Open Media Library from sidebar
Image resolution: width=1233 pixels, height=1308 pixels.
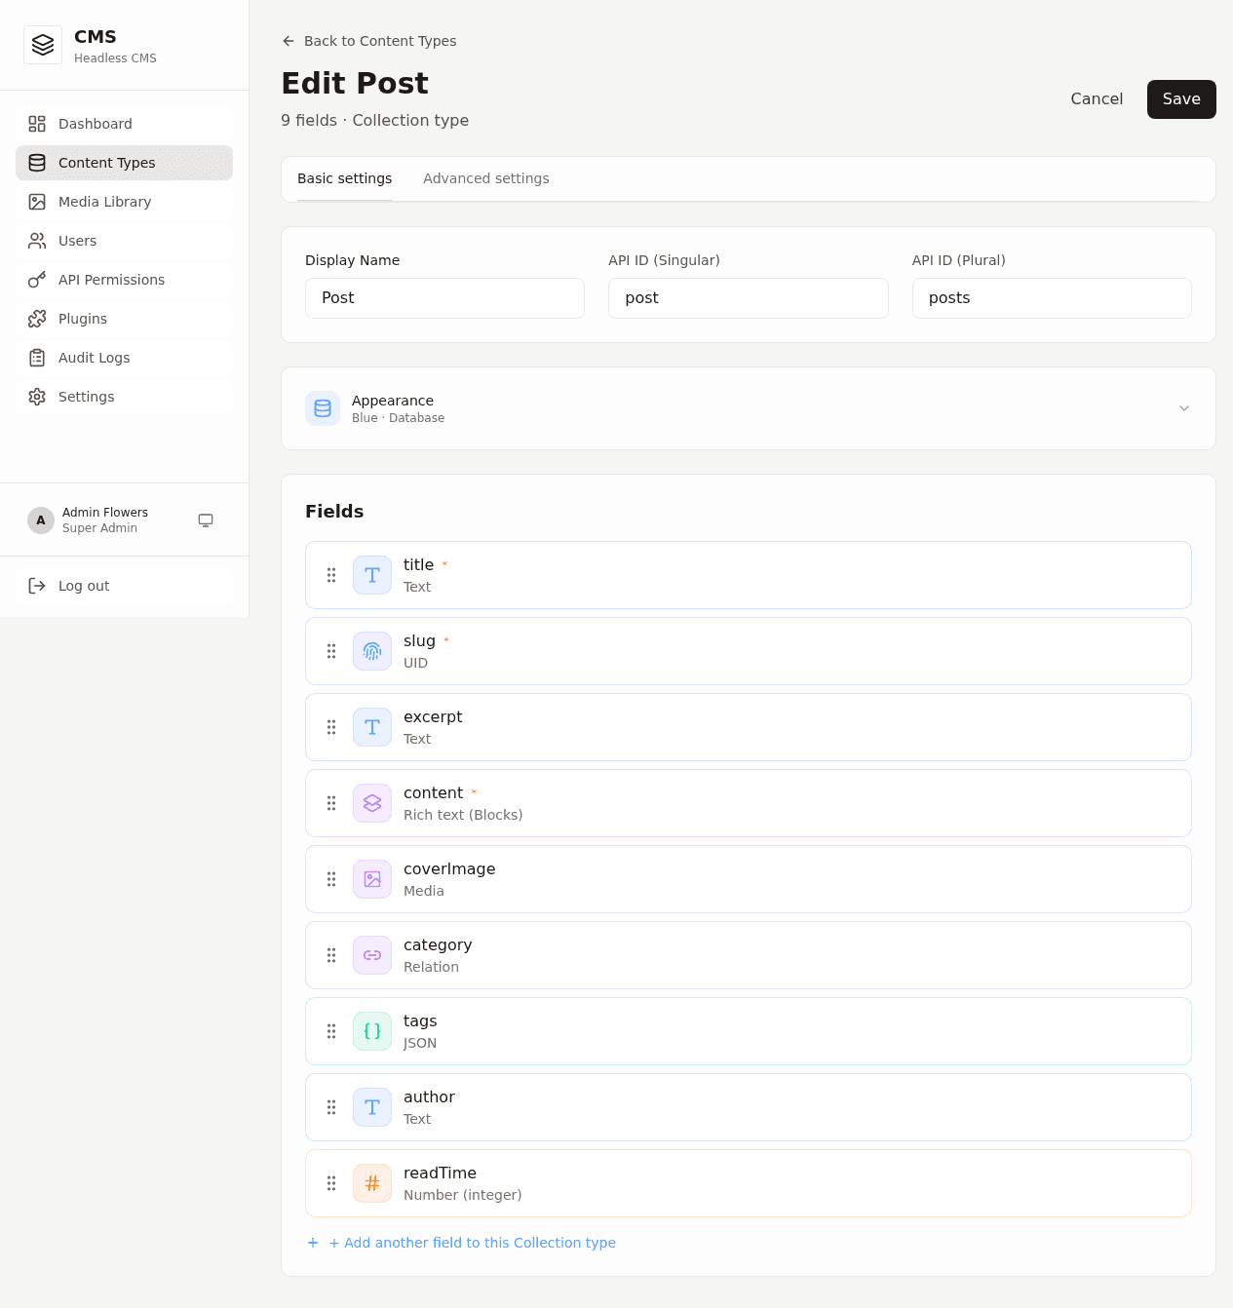(124, 202)
